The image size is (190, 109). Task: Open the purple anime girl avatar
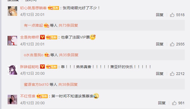(x=12, y=70)
